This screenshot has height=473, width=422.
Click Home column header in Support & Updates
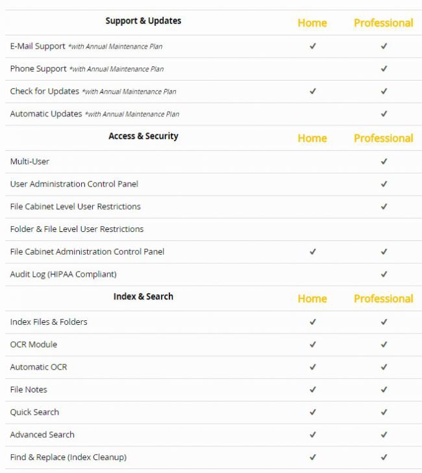(x=312, y=23)
